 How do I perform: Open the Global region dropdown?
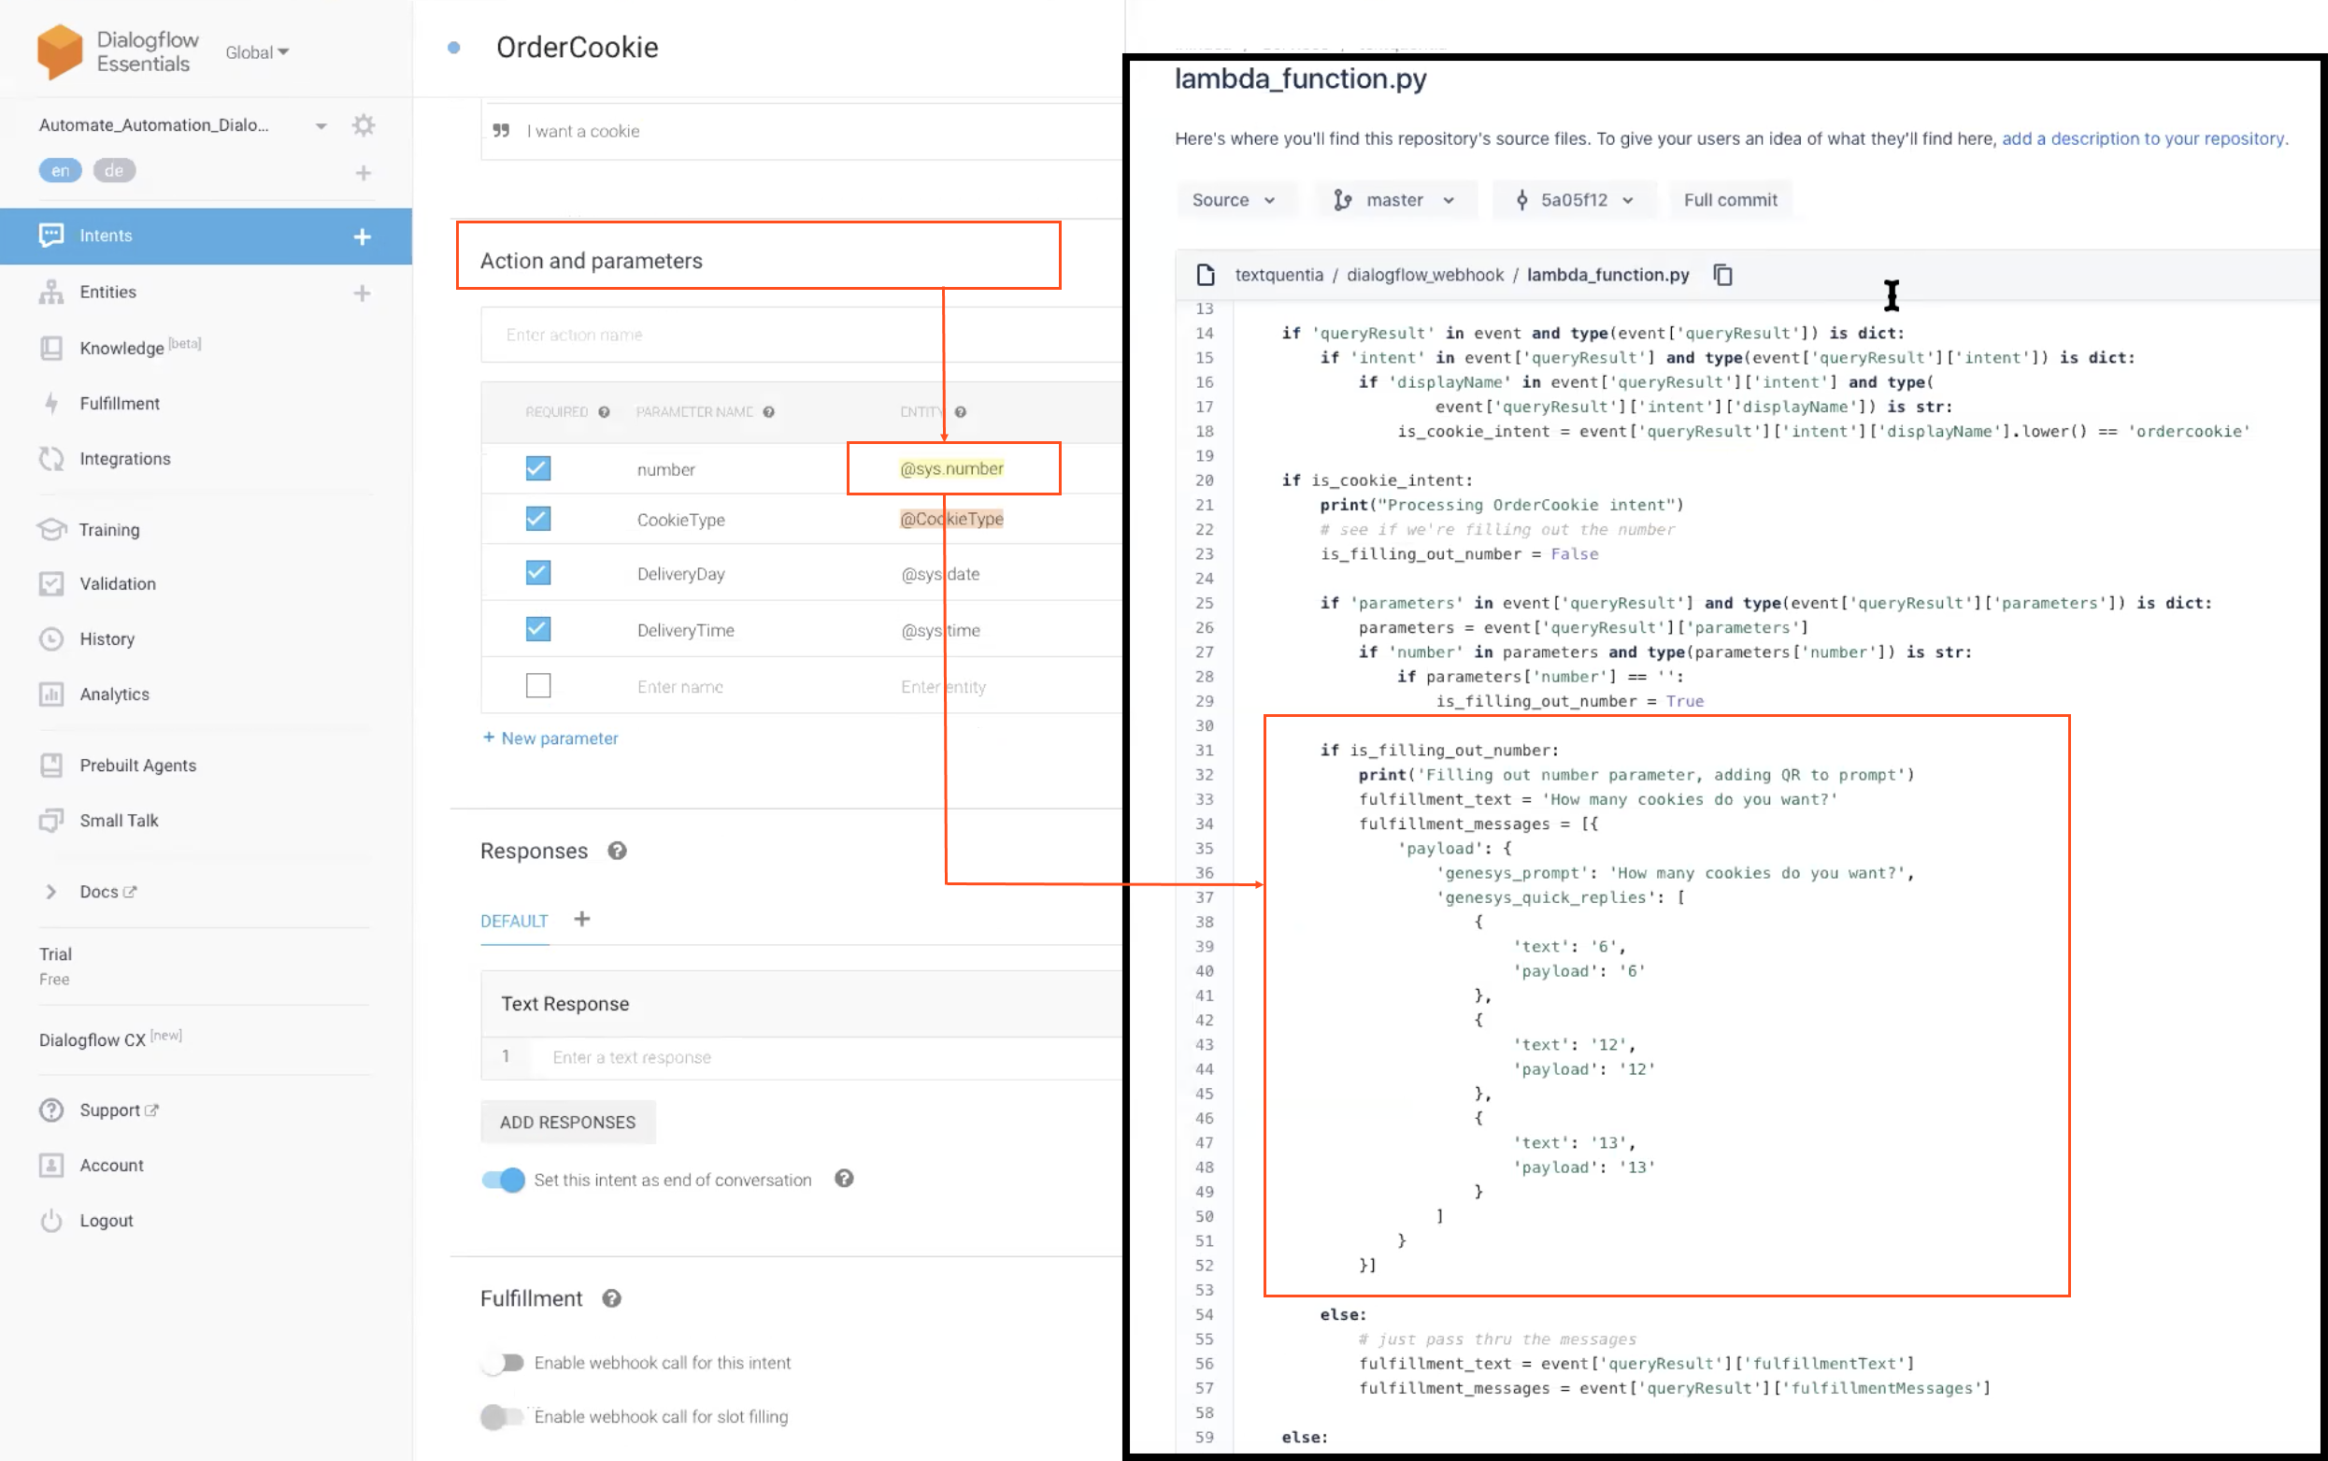tap(257, 52)
